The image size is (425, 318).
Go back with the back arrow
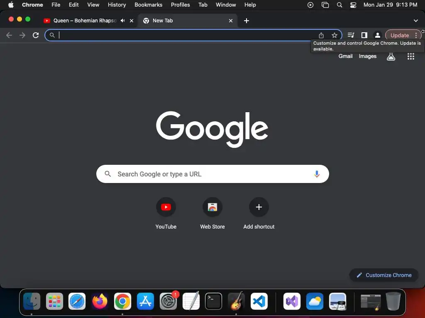point(9,35)
